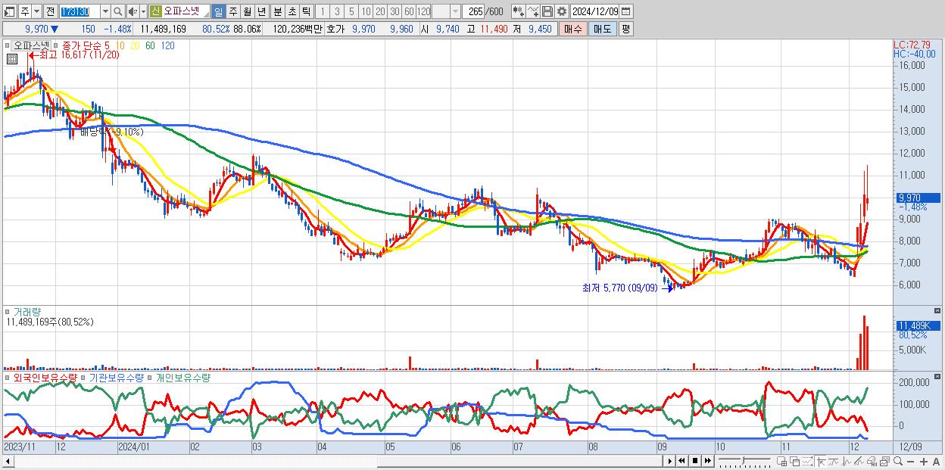Toggle the 전 button
The width and height of the screenshot is (945, 470).
tap(51, 11)
